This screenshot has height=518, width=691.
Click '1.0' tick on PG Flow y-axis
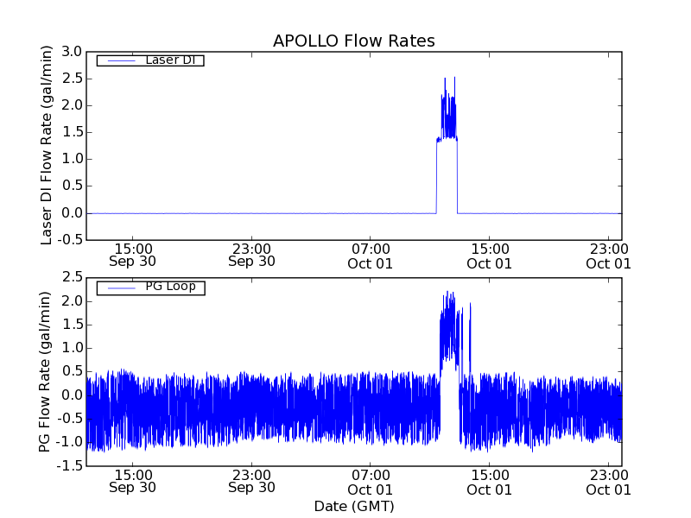[72, 348]
